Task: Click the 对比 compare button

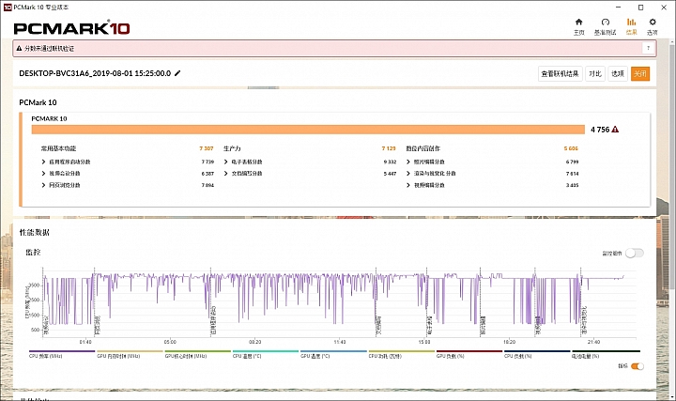Action: (x=595, y=74)
